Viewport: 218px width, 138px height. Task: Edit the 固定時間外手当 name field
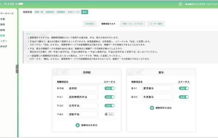point(83,97)
